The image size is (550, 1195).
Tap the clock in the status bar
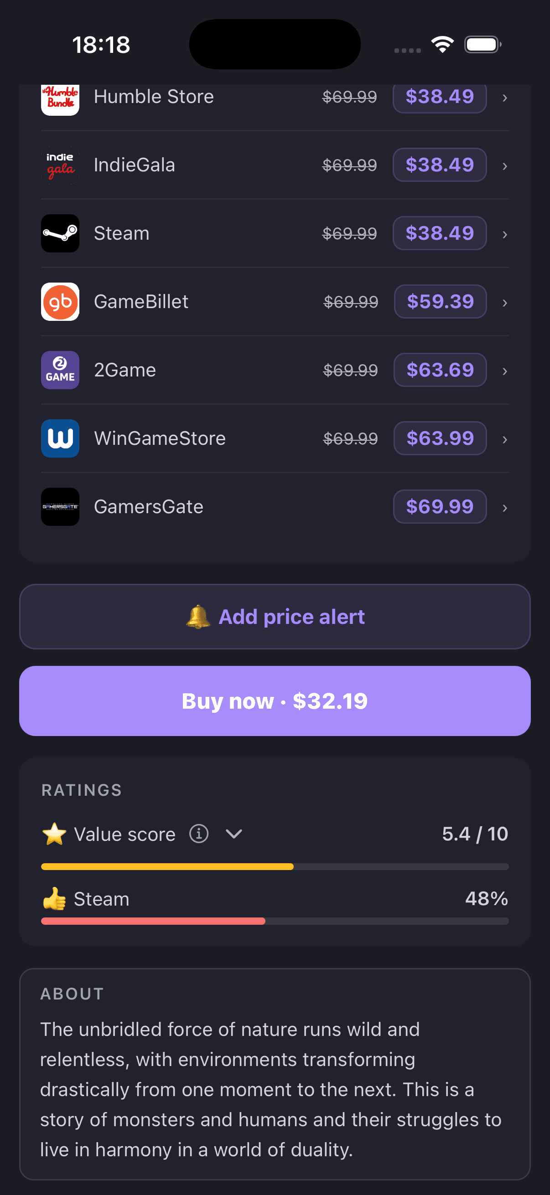pyautogui.click(x=102, y=44)
